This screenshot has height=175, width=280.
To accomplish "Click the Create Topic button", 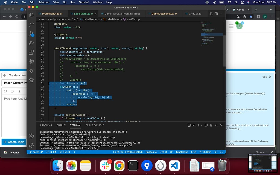I will point(14,142).
